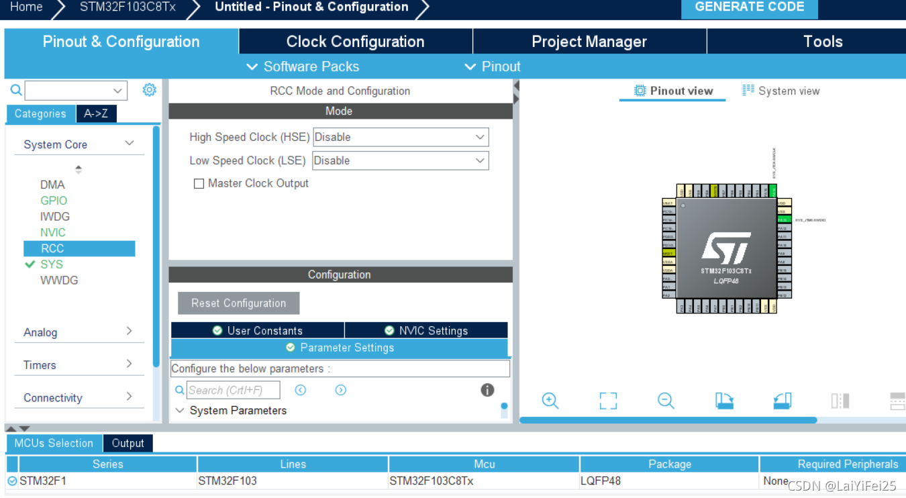
Task: Expand the Connectivity category
Action: tap(129, 397)
